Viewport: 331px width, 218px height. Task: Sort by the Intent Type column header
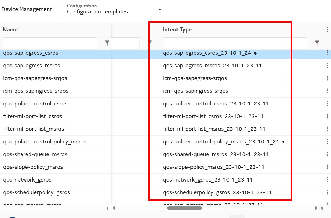click(177, 30)
